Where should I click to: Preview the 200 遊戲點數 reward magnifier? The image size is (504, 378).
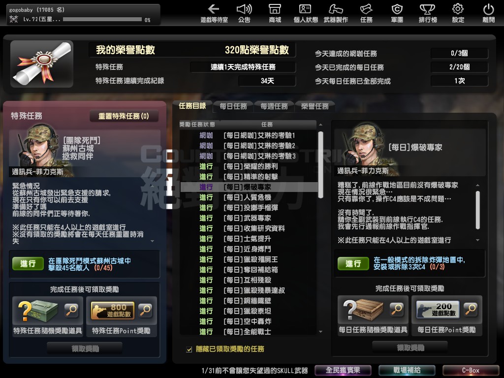click(x=471, y=309)
